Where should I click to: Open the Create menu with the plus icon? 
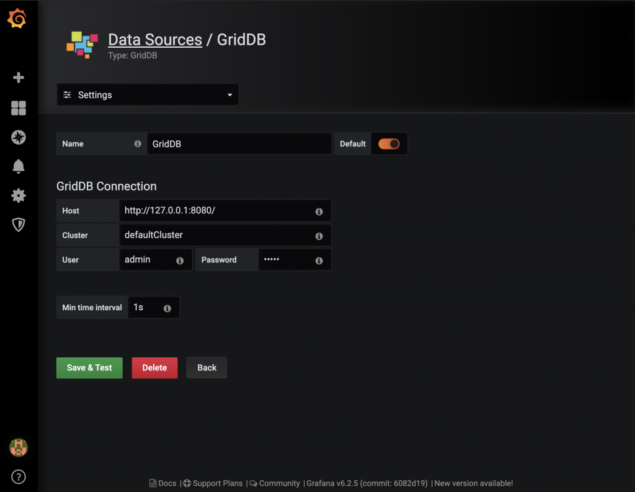18,77
